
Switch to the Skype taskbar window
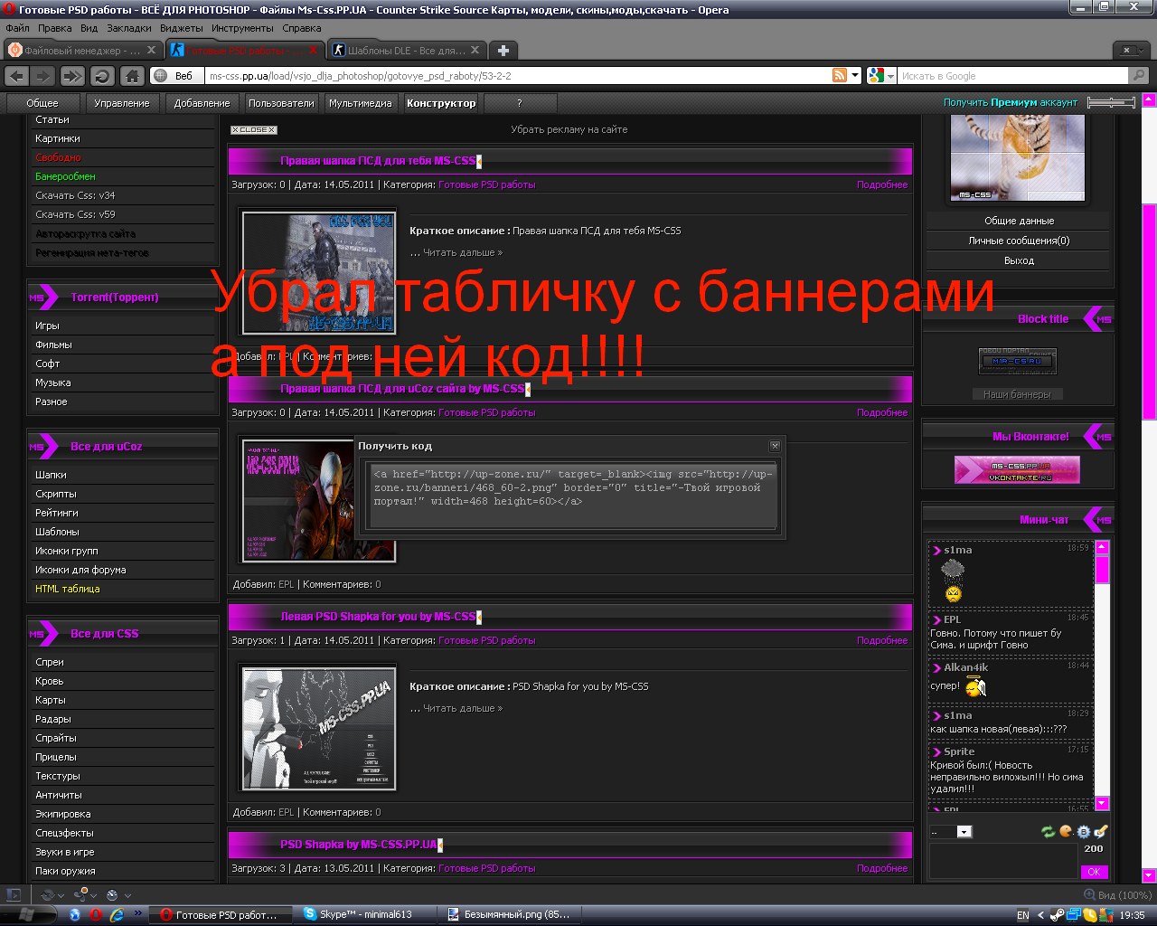pyautogui.click(x=366, y=915)
